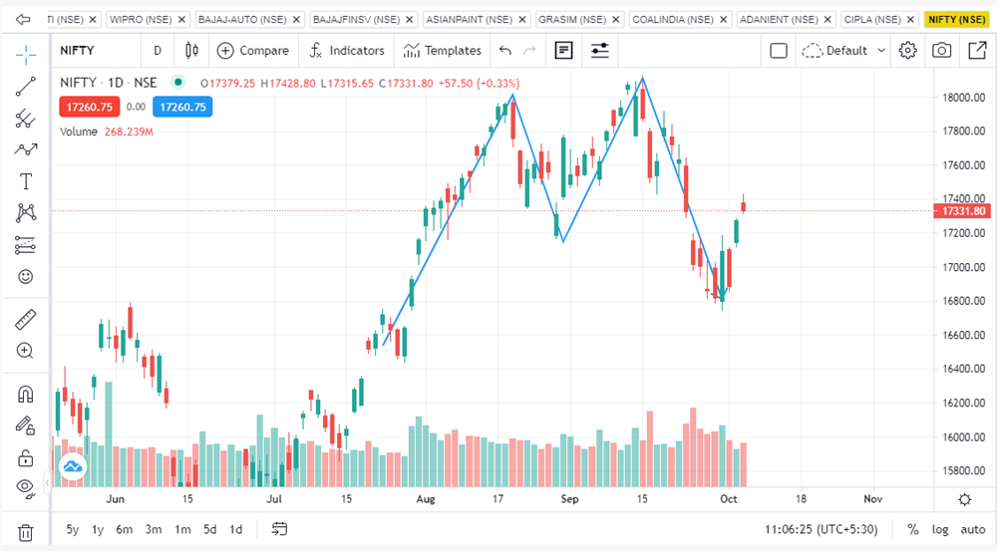The height and width of the screenshot is (551, 997).
Task: Close the WIPRO (NSE) tab
Action: [x=181, y=20]
